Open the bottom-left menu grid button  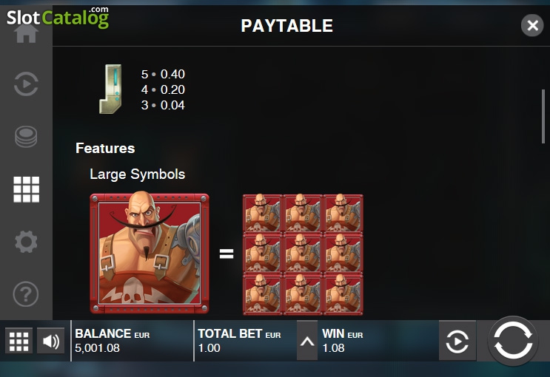pos(19,341)
